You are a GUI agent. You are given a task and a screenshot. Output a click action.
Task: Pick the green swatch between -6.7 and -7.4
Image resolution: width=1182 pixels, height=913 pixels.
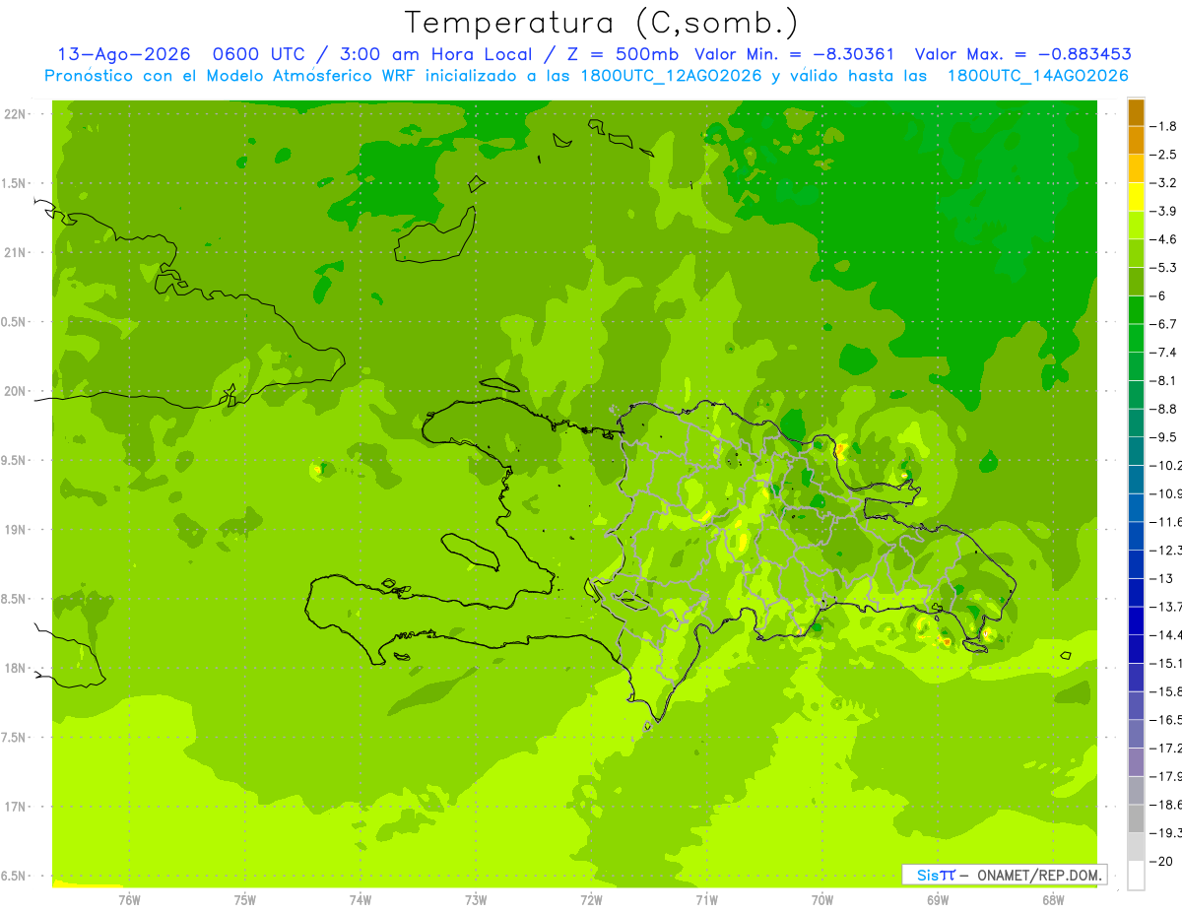point(1136,339)
